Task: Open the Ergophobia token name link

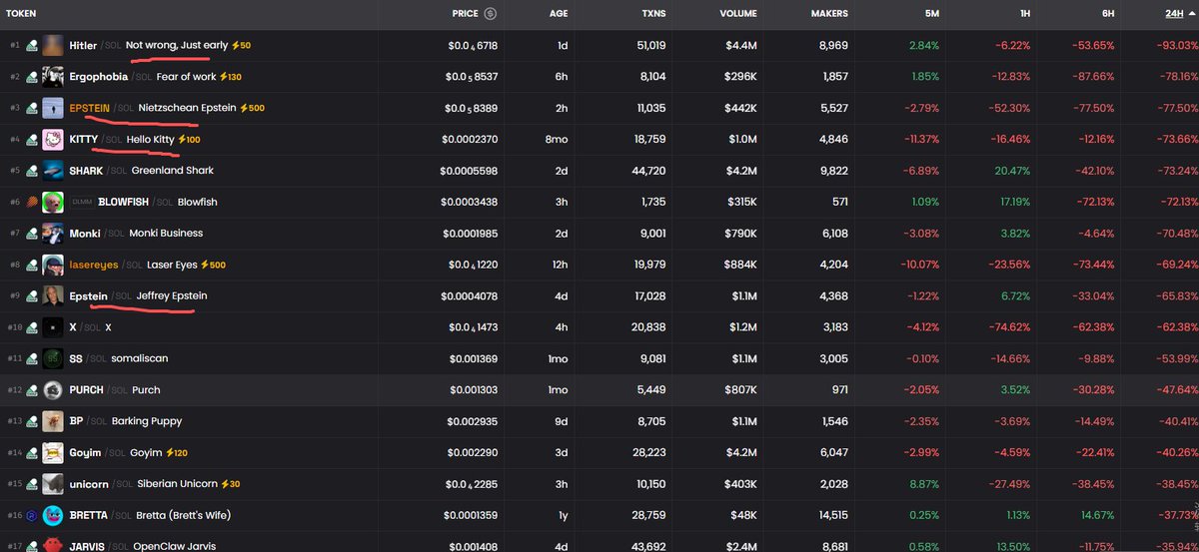Action: point(99,77)
